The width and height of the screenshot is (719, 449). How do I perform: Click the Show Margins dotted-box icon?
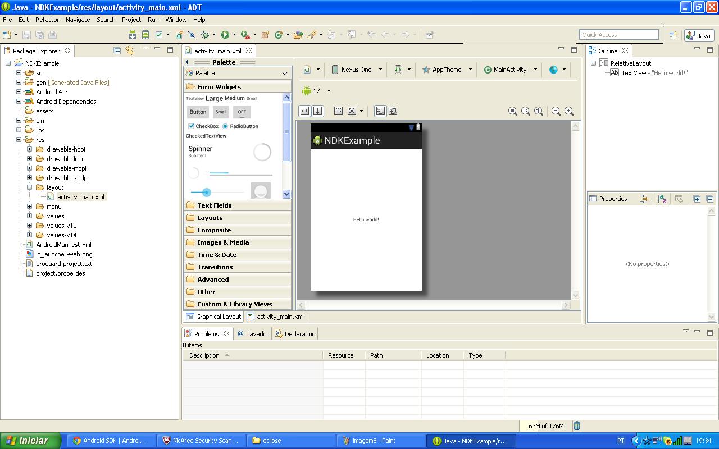point(339,111)
